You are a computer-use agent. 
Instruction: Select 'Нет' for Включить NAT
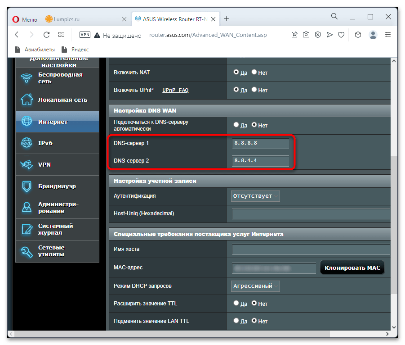[x=254, y=72]
